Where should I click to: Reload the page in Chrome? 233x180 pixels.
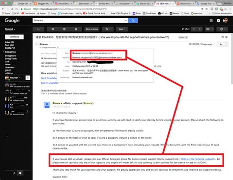click(x=12, y=9)
